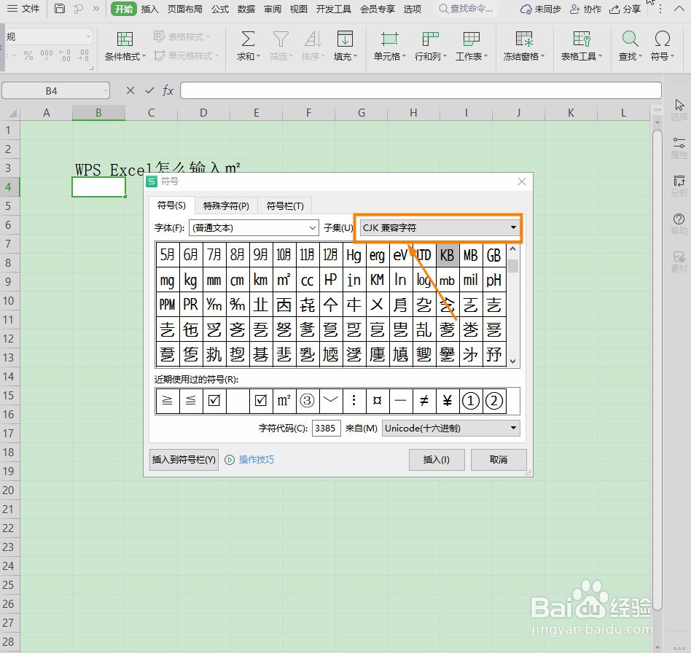Open the 文件 menu
This screenshot has height=653, width=691.
pyautogui.click(x=24, y=9)
